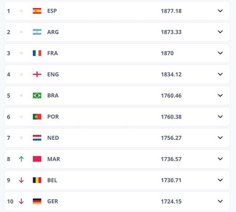Click the Netherlands flag icon
This screenshot has height=212, width=236.
[x=37, y=138]
